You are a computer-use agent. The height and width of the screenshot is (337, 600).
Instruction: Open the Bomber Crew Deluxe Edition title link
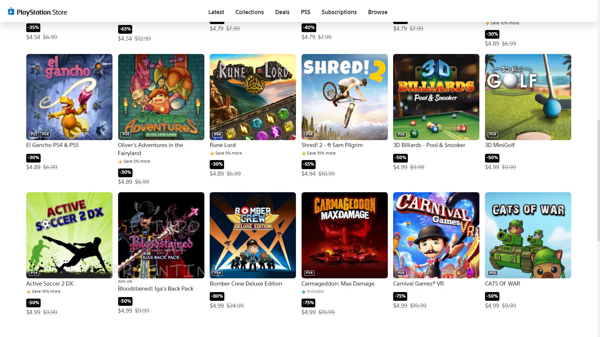[246, 284]
